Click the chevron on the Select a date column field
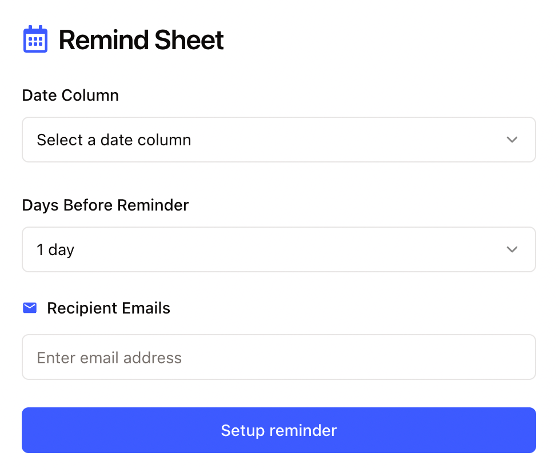 (x=512, y=140)
